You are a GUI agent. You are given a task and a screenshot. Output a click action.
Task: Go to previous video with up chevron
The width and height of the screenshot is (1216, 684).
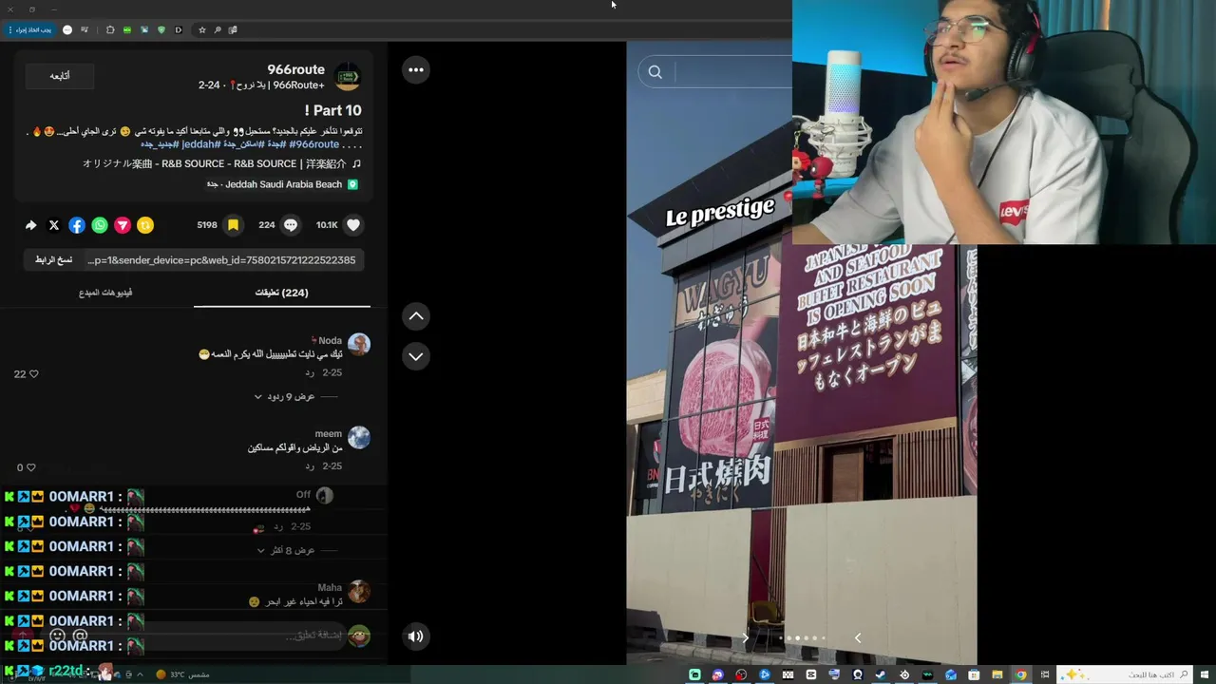[416, 316]
